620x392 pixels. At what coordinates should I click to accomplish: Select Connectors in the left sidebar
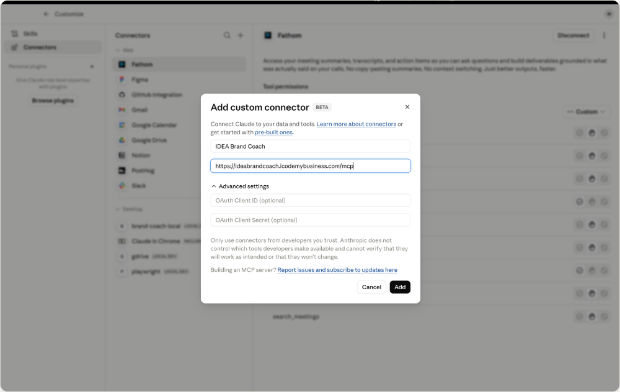click(53, 47)
